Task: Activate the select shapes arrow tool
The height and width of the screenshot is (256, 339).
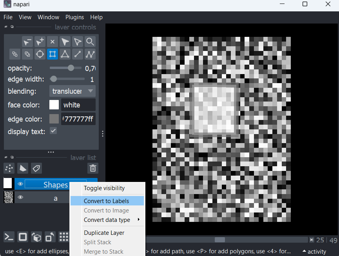Action: coord(65,42)
